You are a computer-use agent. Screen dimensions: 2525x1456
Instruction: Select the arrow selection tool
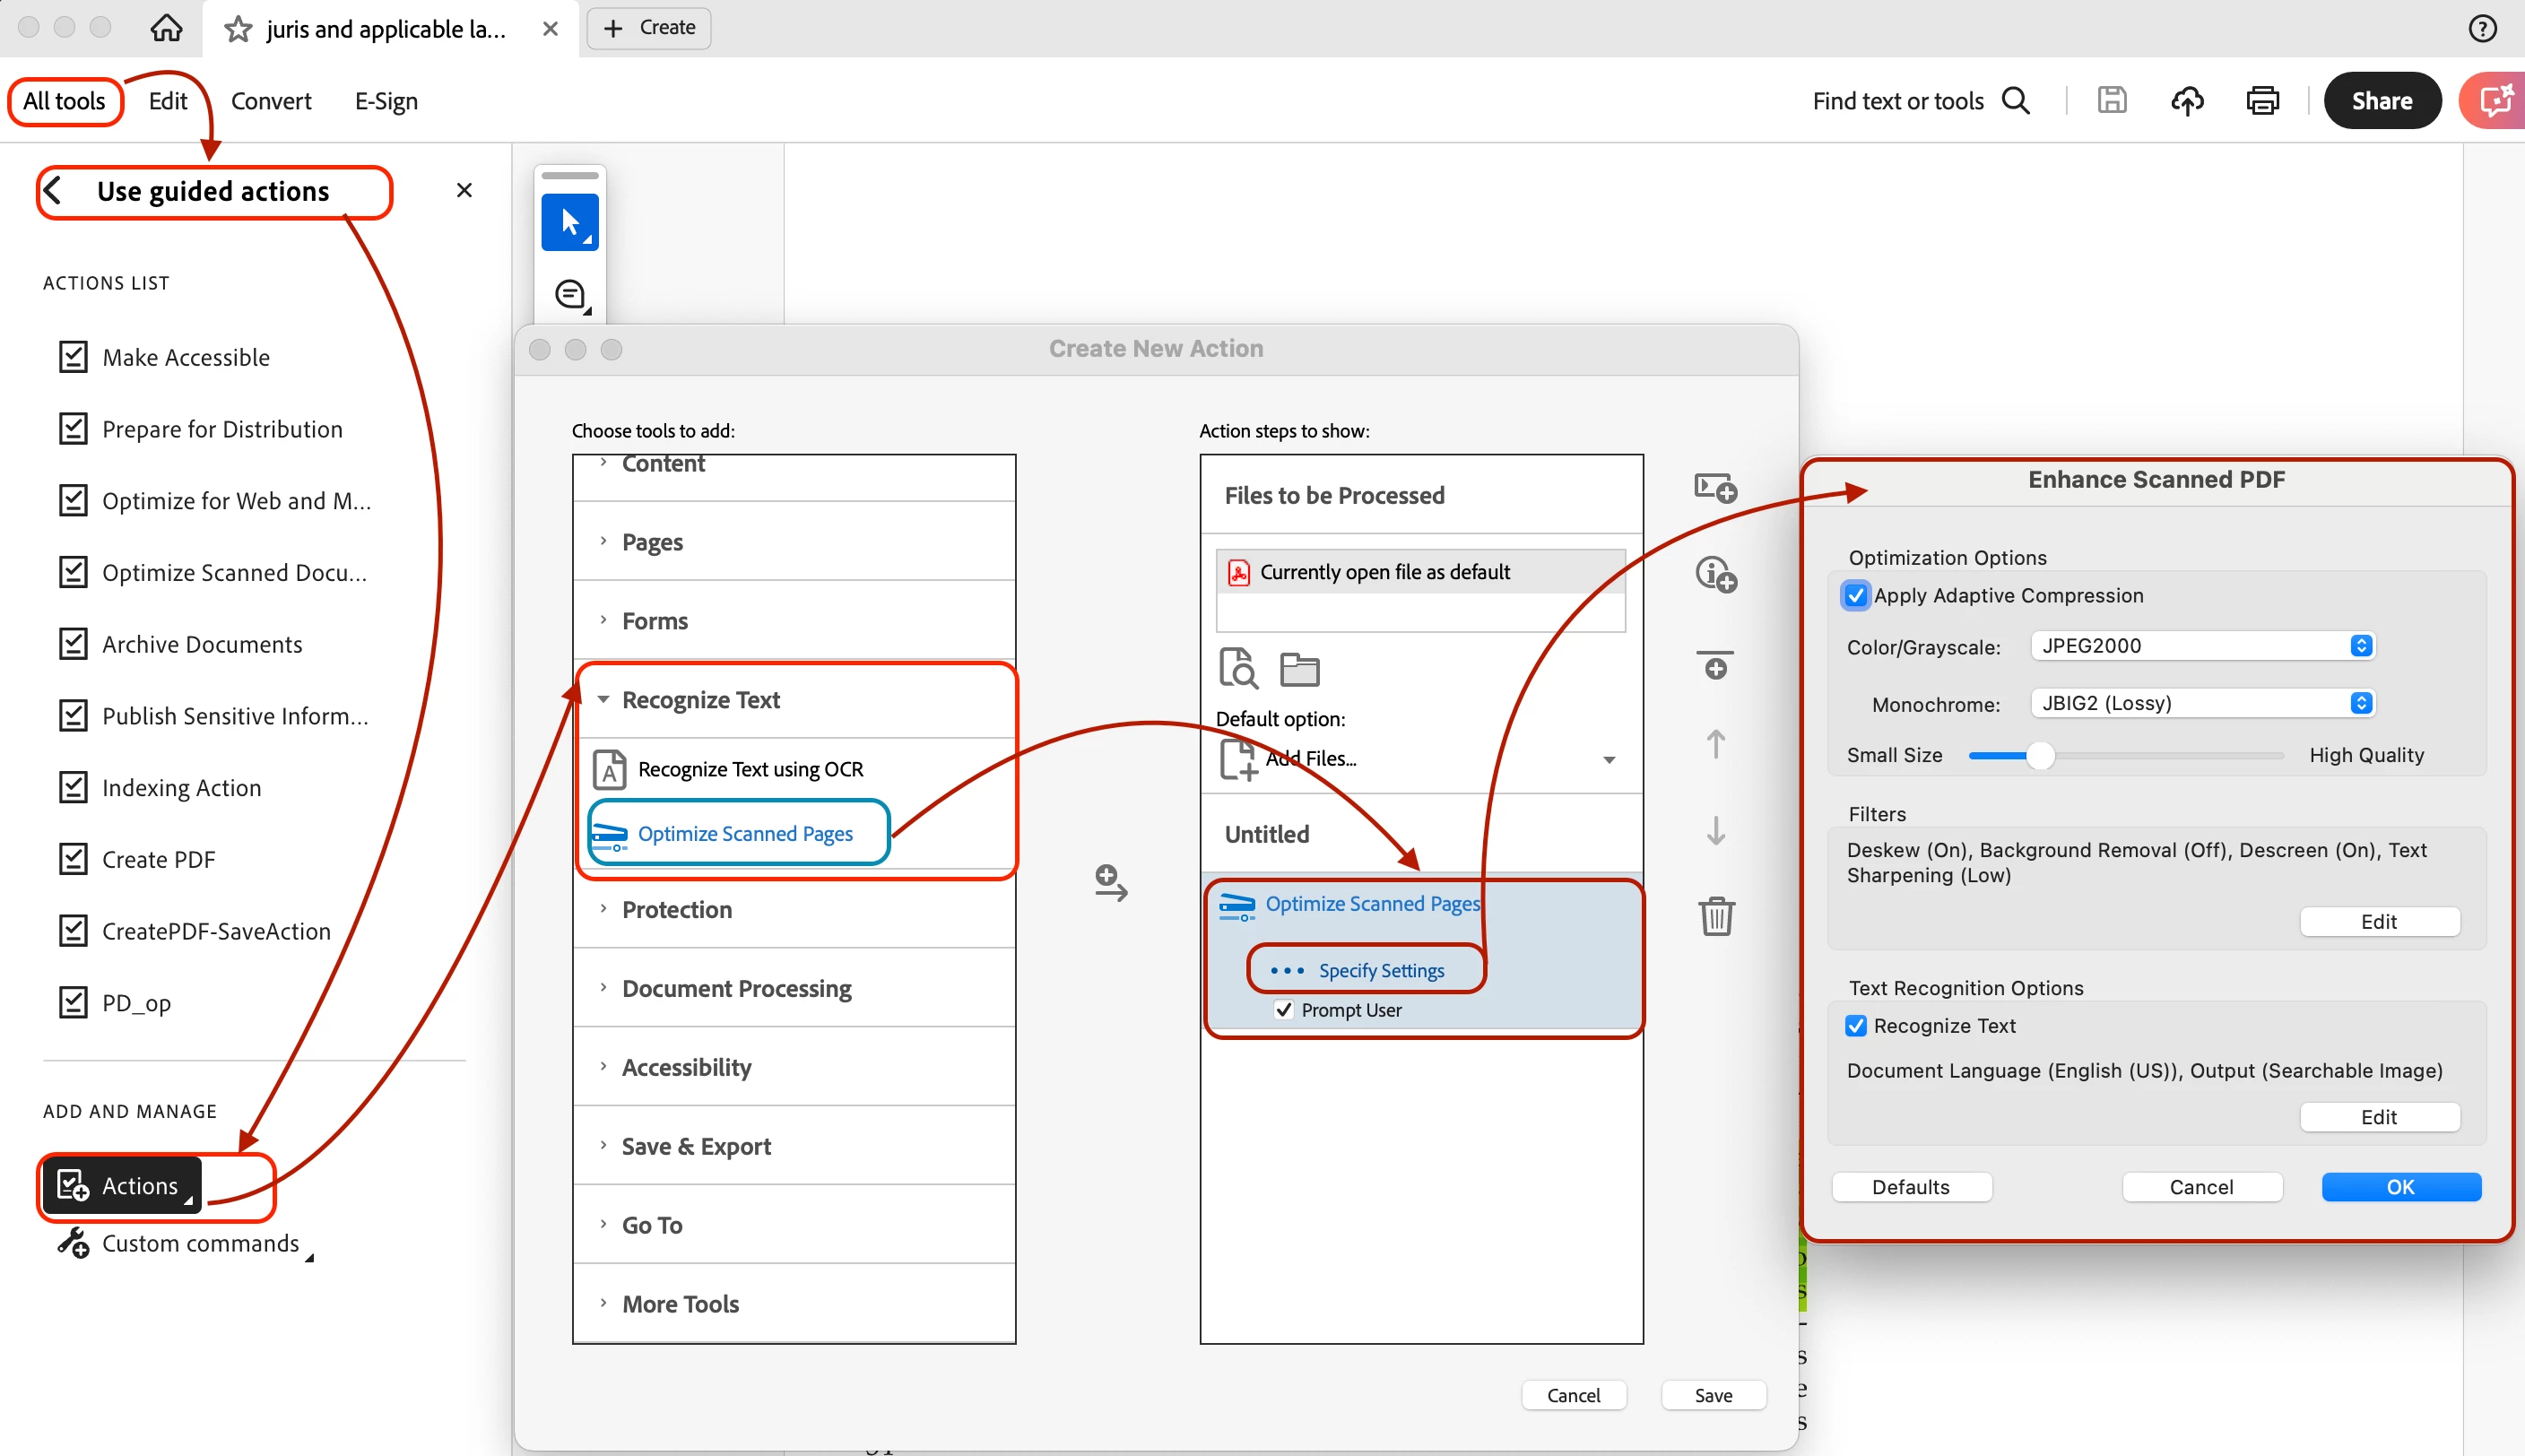[x=570, y=222]
